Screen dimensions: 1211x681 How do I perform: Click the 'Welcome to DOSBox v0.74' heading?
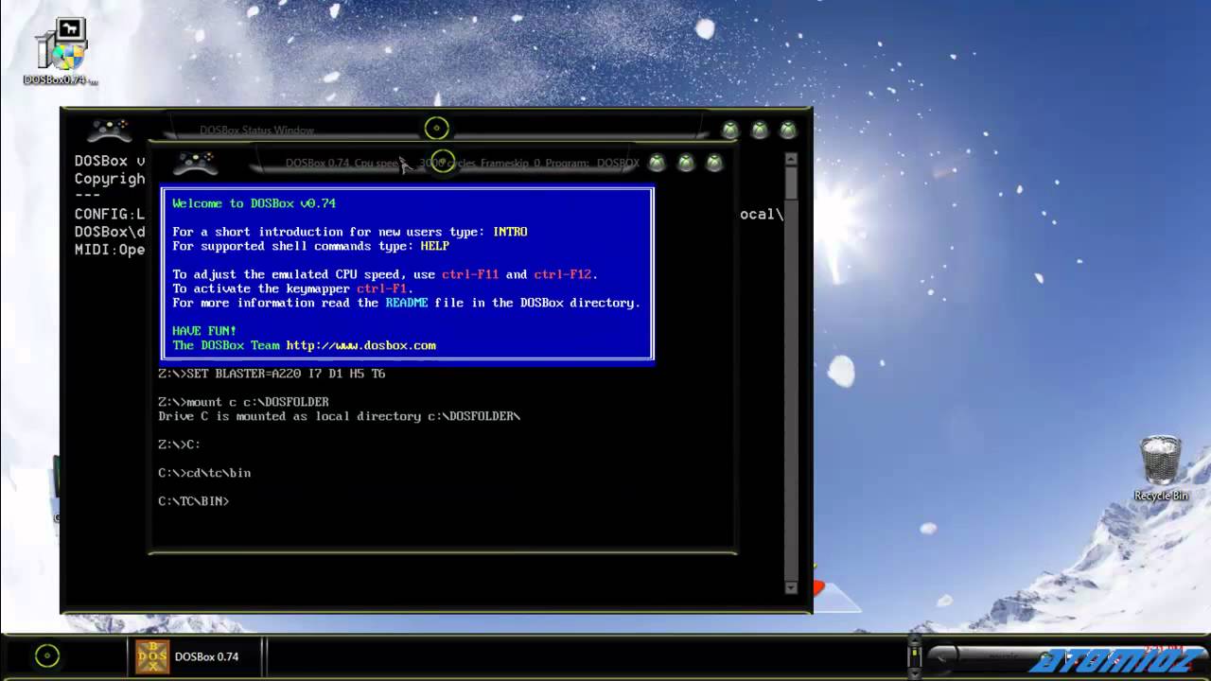click(254, 203)
